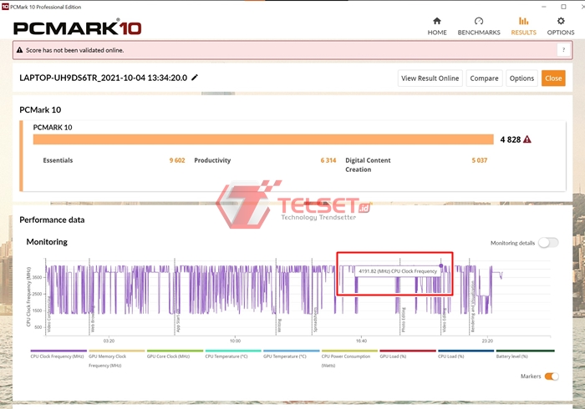Close the result with orange Close button

pyautogui.click(x=553, y=78)
